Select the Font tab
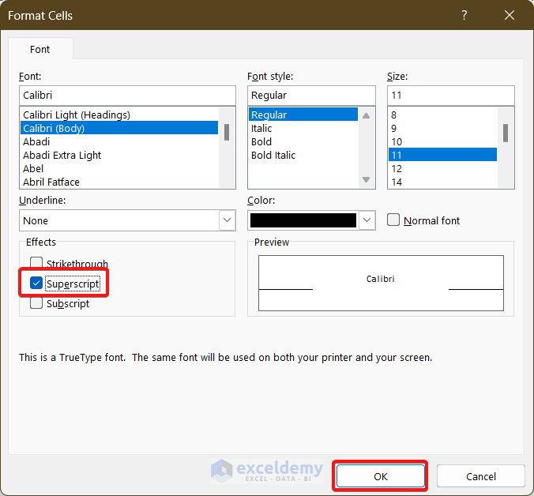 click(40, 49)
